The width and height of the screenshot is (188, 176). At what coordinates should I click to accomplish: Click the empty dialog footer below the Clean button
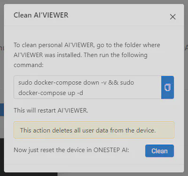click(94, 168)
